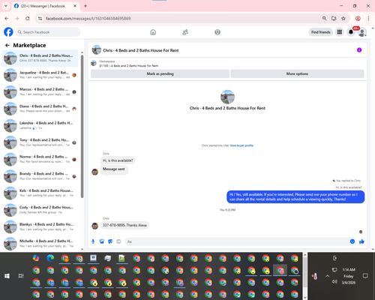The image size is (375, 300).
Task: Click the Facebook logo icon
Action: click(8, 32)
